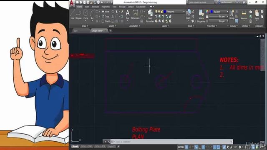Select the Text annotation tool
267x150 pixels.
click(x=128, y=14)
